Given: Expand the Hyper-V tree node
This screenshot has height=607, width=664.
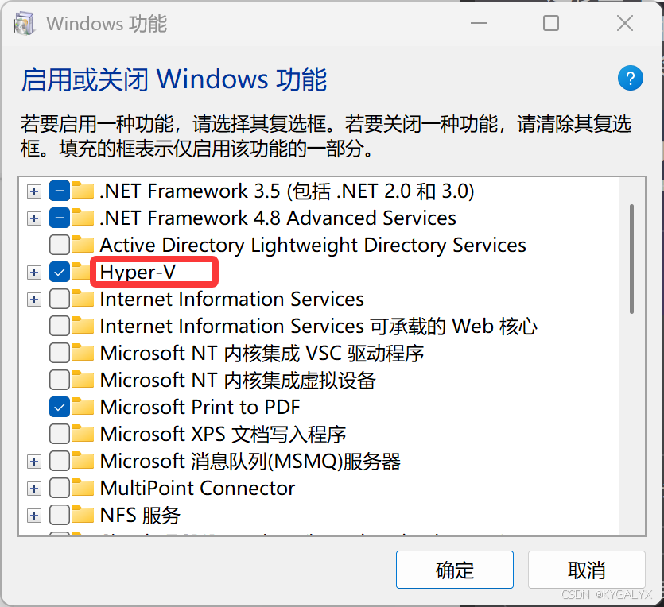Looking at the screenshot, I should 34,272.
